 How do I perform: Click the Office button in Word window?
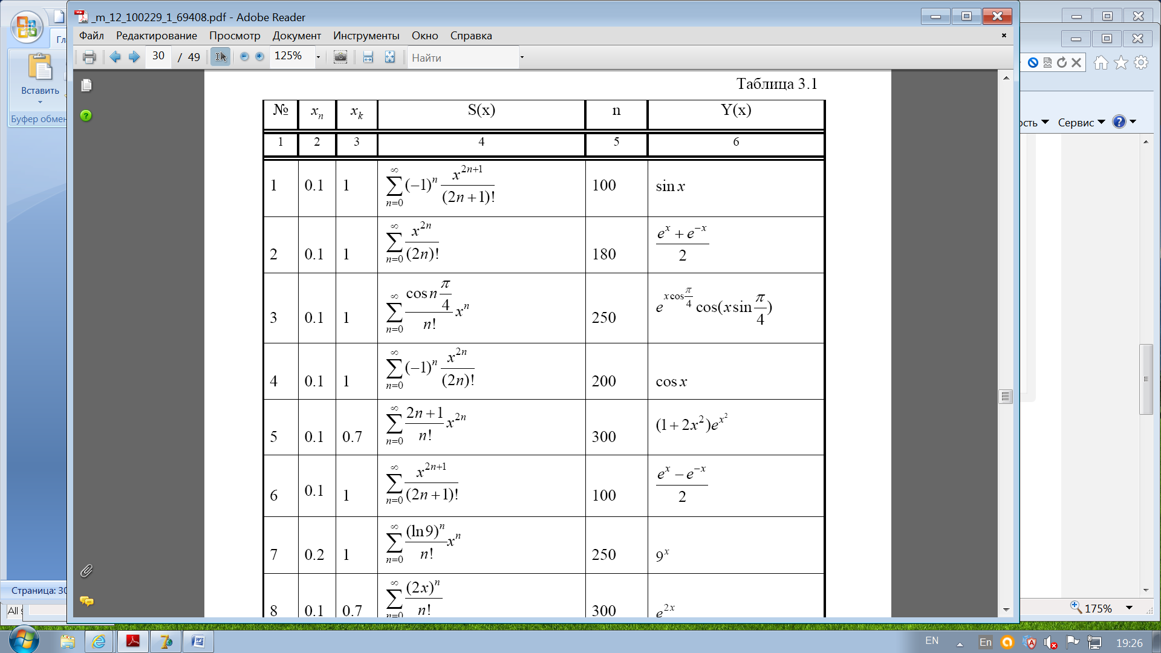pyautogui.click(x=27, y=27)
